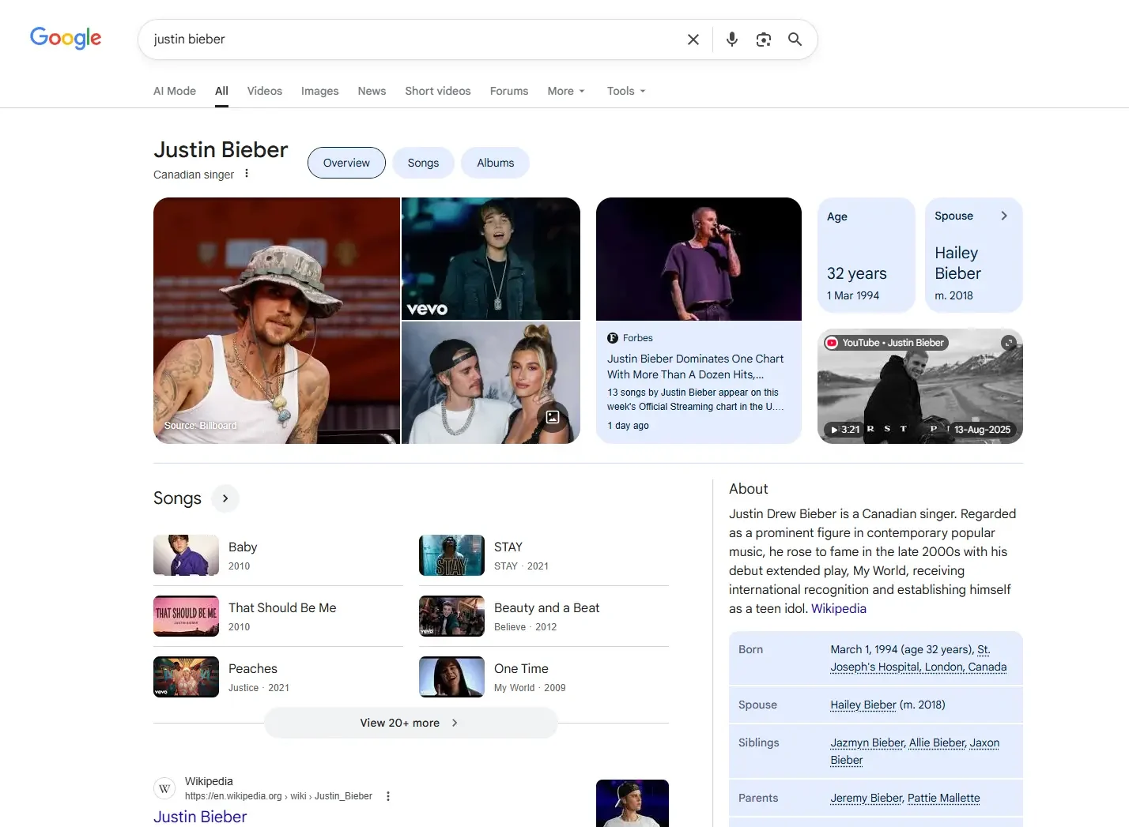Expand YouTube video fullscreen icon
The height and width of the screenshot is (827, 1129).
click(1008, 343)
